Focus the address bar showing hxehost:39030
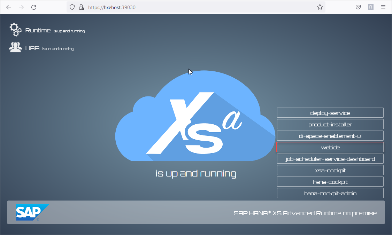 [196, 7]
